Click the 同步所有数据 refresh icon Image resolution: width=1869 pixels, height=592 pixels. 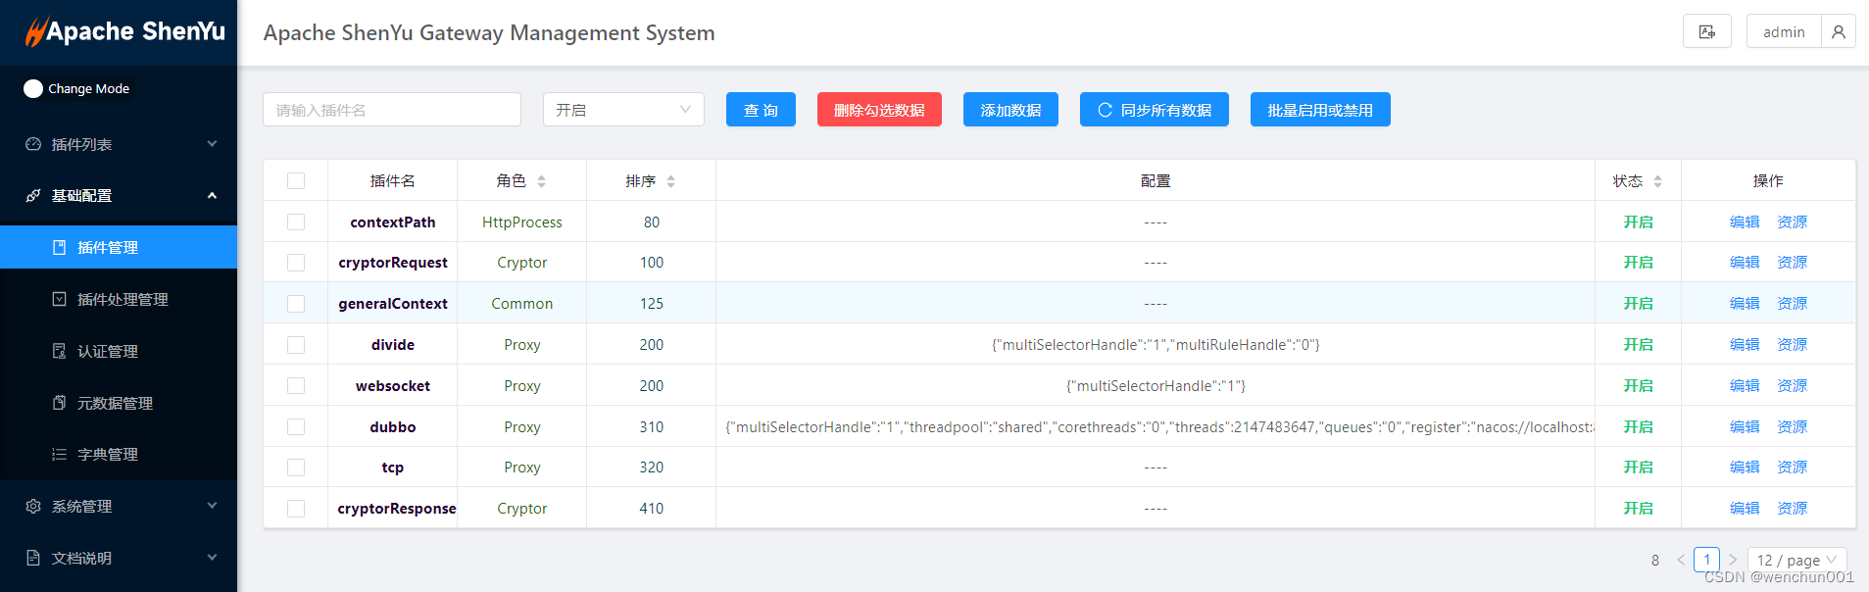1105,110
